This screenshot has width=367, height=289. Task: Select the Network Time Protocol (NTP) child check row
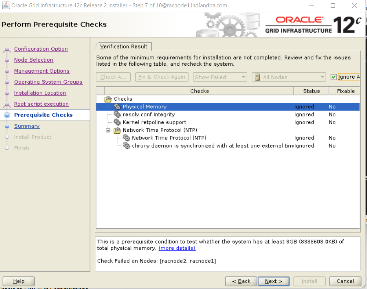(x=228, y=138)
